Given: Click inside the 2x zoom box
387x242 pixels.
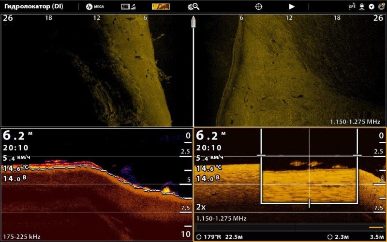Looking at the screenshot, I should [x=309, y=179].
